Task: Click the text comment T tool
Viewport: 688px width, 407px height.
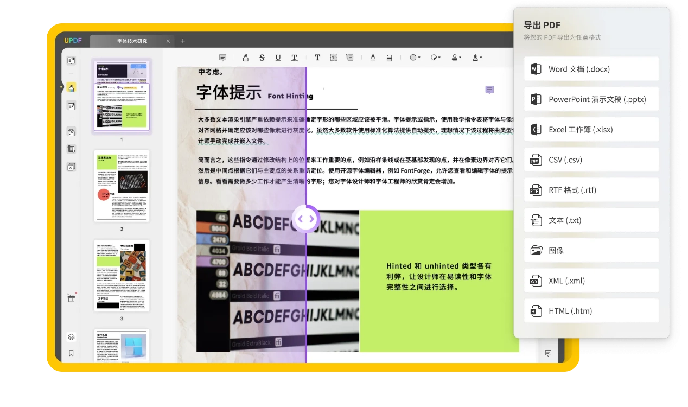Action: coord(317,58)
